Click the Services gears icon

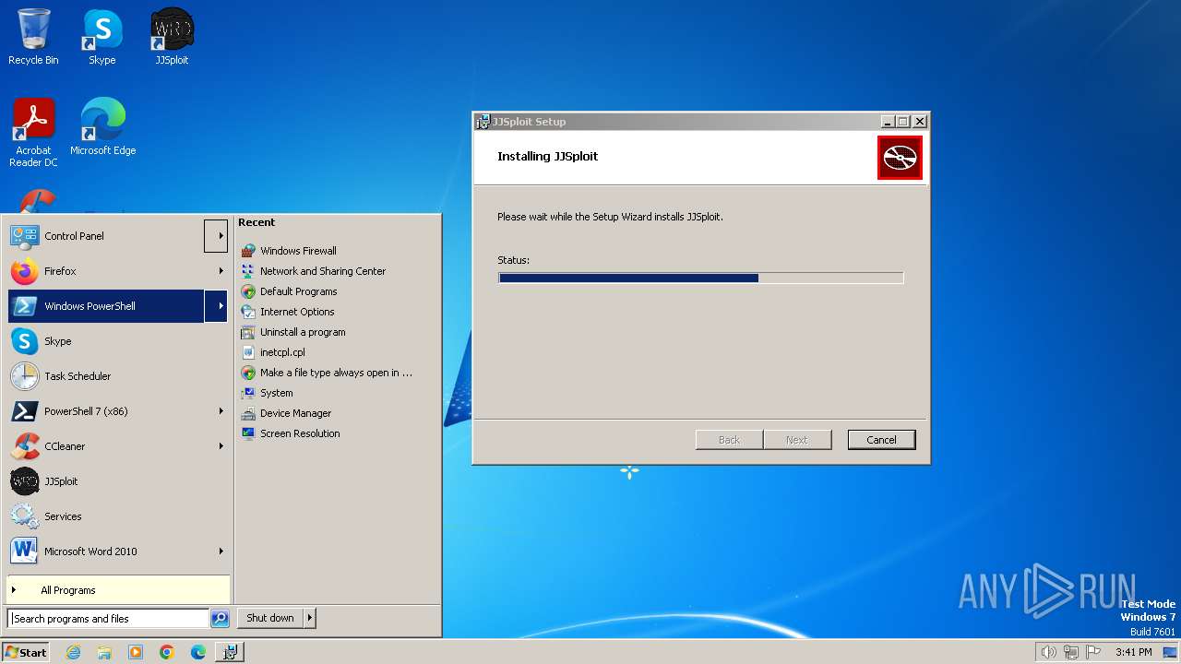(x=25, y=516)
